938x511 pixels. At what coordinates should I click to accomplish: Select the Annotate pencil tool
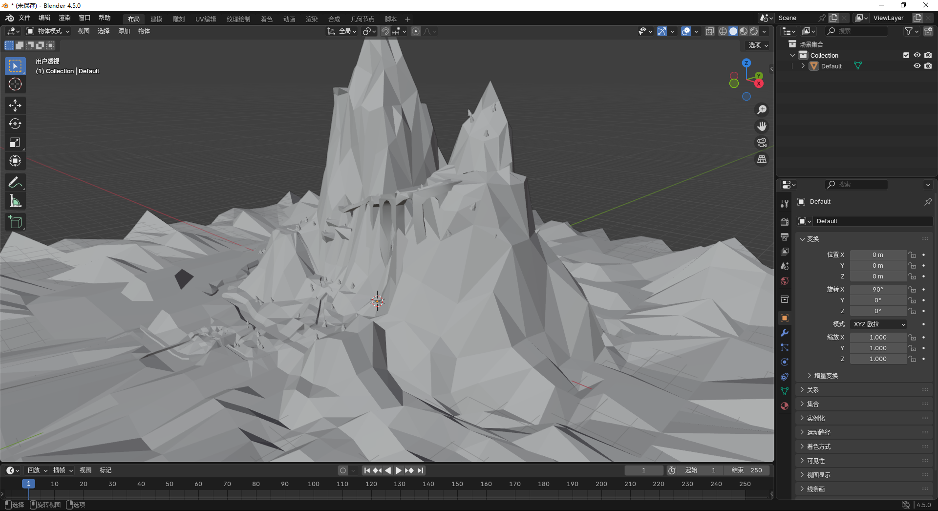point(15,182)
